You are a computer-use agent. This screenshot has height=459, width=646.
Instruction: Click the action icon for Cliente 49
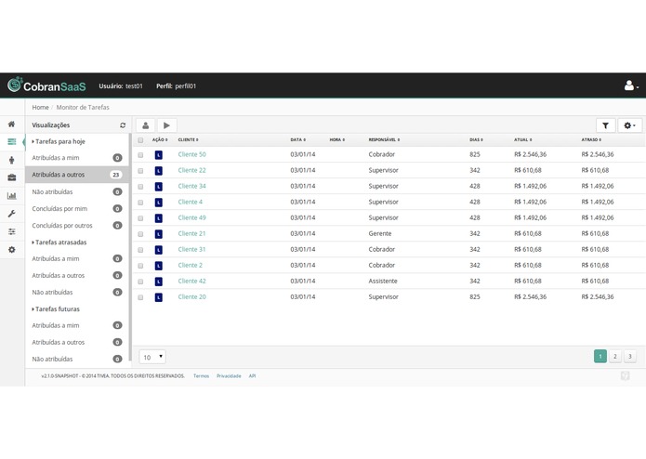point(159,218)
